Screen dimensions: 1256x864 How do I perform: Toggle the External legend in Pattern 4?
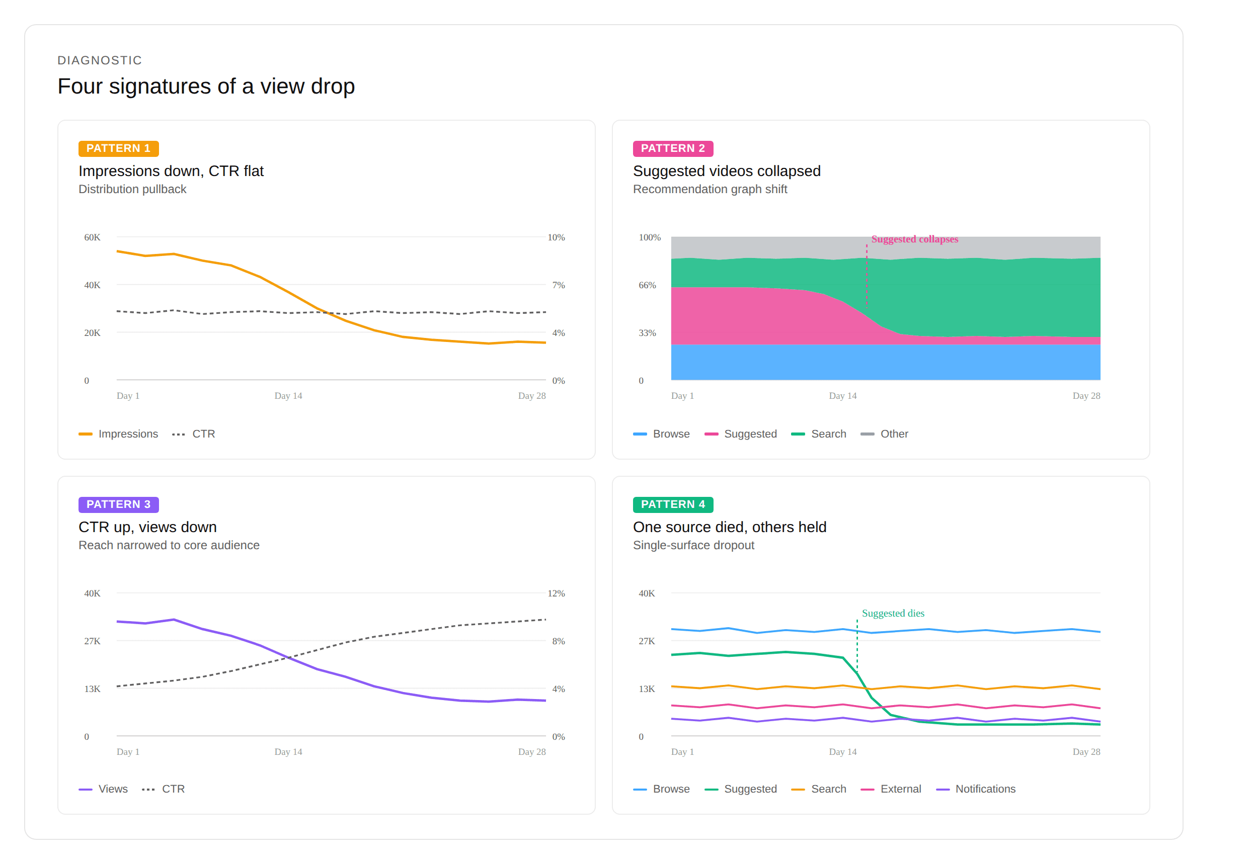click(x=890, y=789)
